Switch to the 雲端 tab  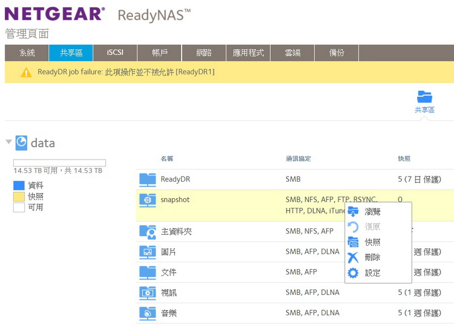coord(292,53)
